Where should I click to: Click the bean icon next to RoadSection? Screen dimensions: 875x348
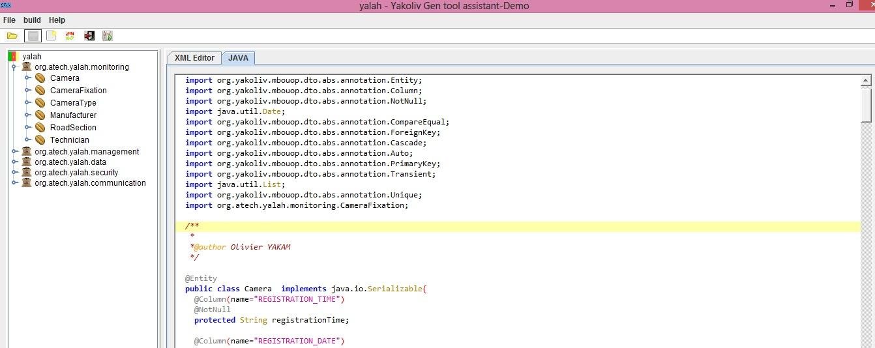(x=40, y=128)
